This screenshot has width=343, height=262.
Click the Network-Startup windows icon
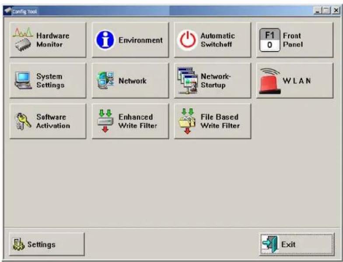[x=187, y=81]
